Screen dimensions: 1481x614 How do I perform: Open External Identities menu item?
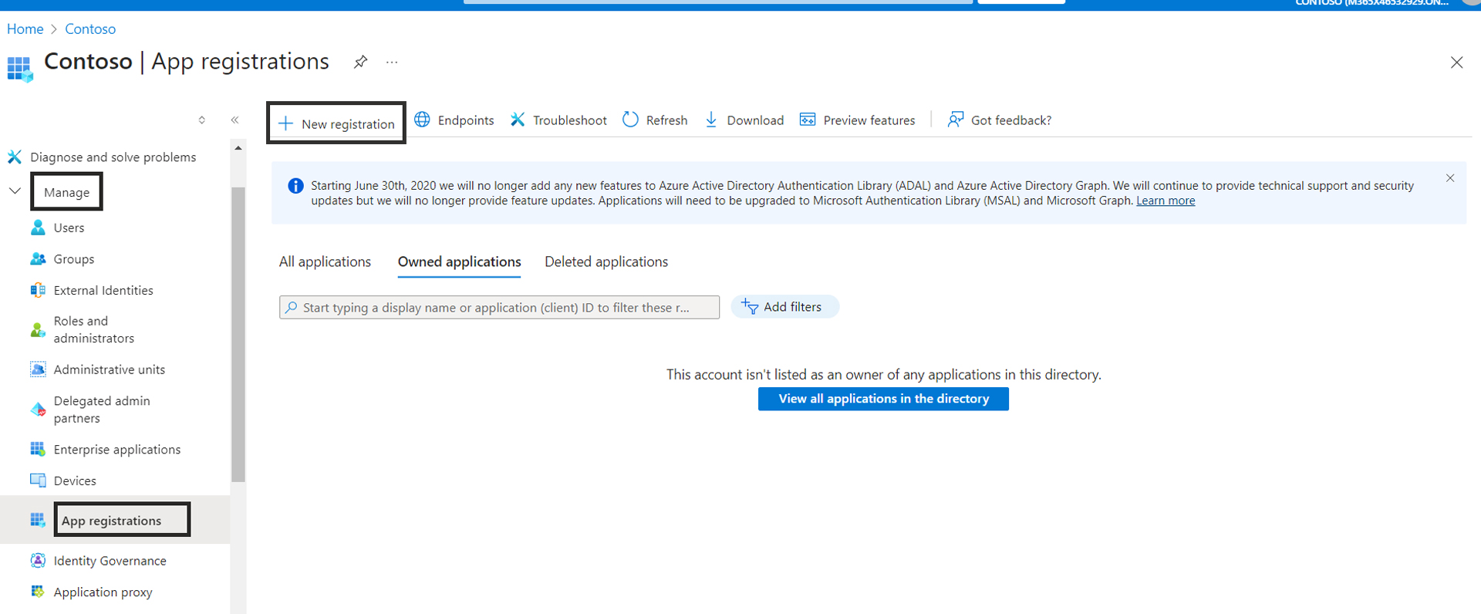[103, 290]
